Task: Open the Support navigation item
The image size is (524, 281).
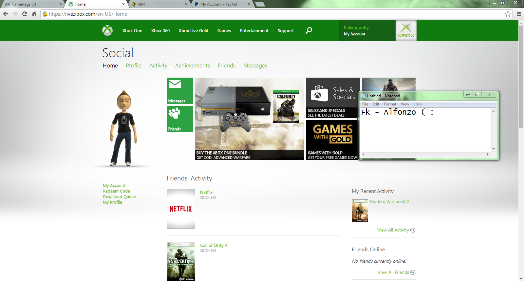Action: tap(286, 30)
